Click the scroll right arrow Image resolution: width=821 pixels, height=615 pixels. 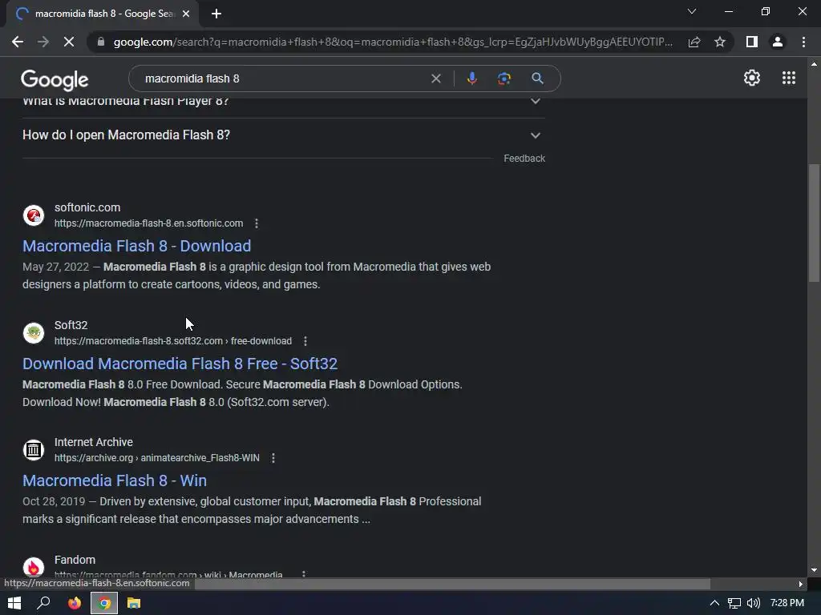point(801,584)
